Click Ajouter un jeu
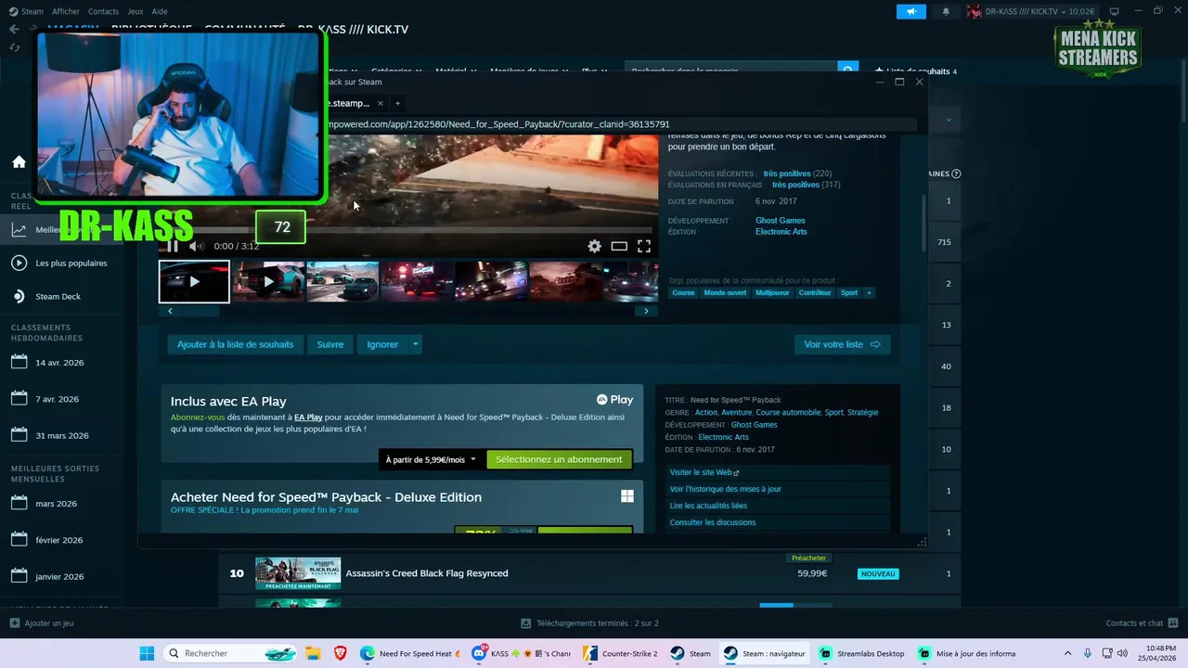 [42, 623]
